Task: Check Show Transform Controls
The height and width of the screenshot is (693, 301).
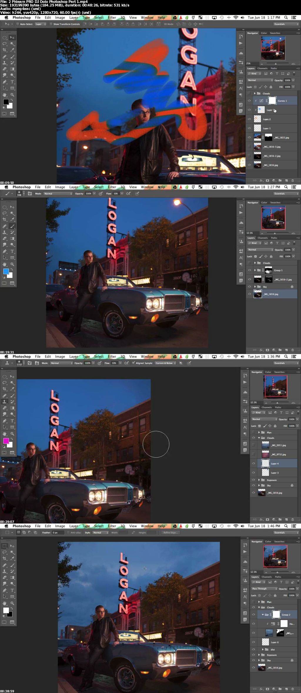Action: [x=51, y=24]
